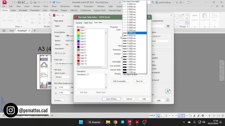
Task: Open the Dimension menu
Action: [65, 6]
